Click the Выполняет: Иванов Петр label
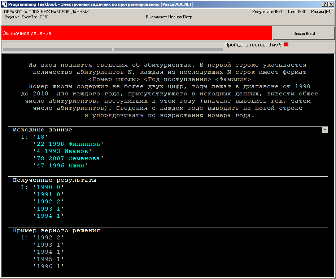The height and width of the screenshot is (279, 336). pyautogui.click(x=169, y=17)
